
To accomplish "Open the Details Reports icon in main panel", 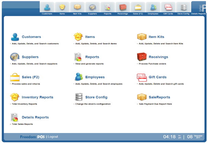I will tap(15, 117).
